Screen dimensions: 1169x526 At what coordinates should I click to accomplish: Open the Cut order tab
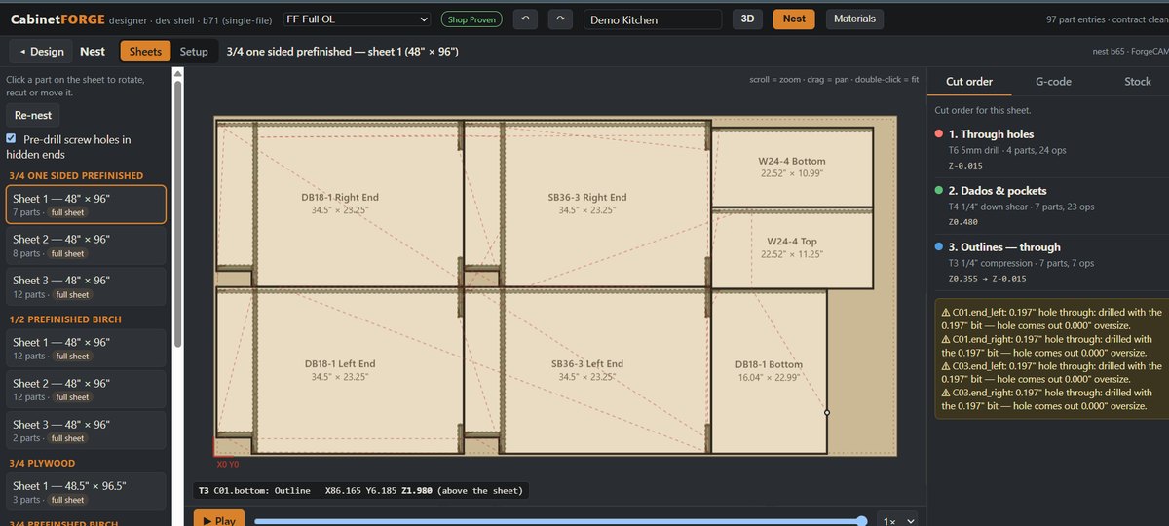[x=969, y=82]
